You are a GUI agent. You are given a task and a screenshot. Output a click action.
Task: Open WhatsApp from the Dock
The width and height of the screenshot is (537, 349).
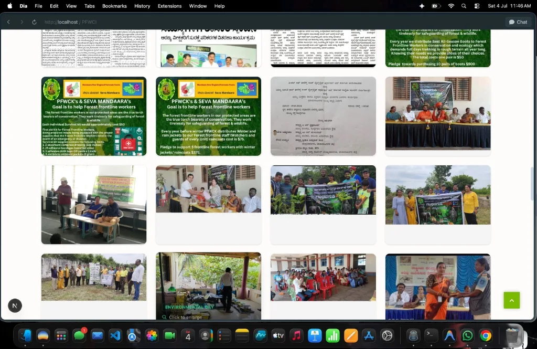click(467, 336)
